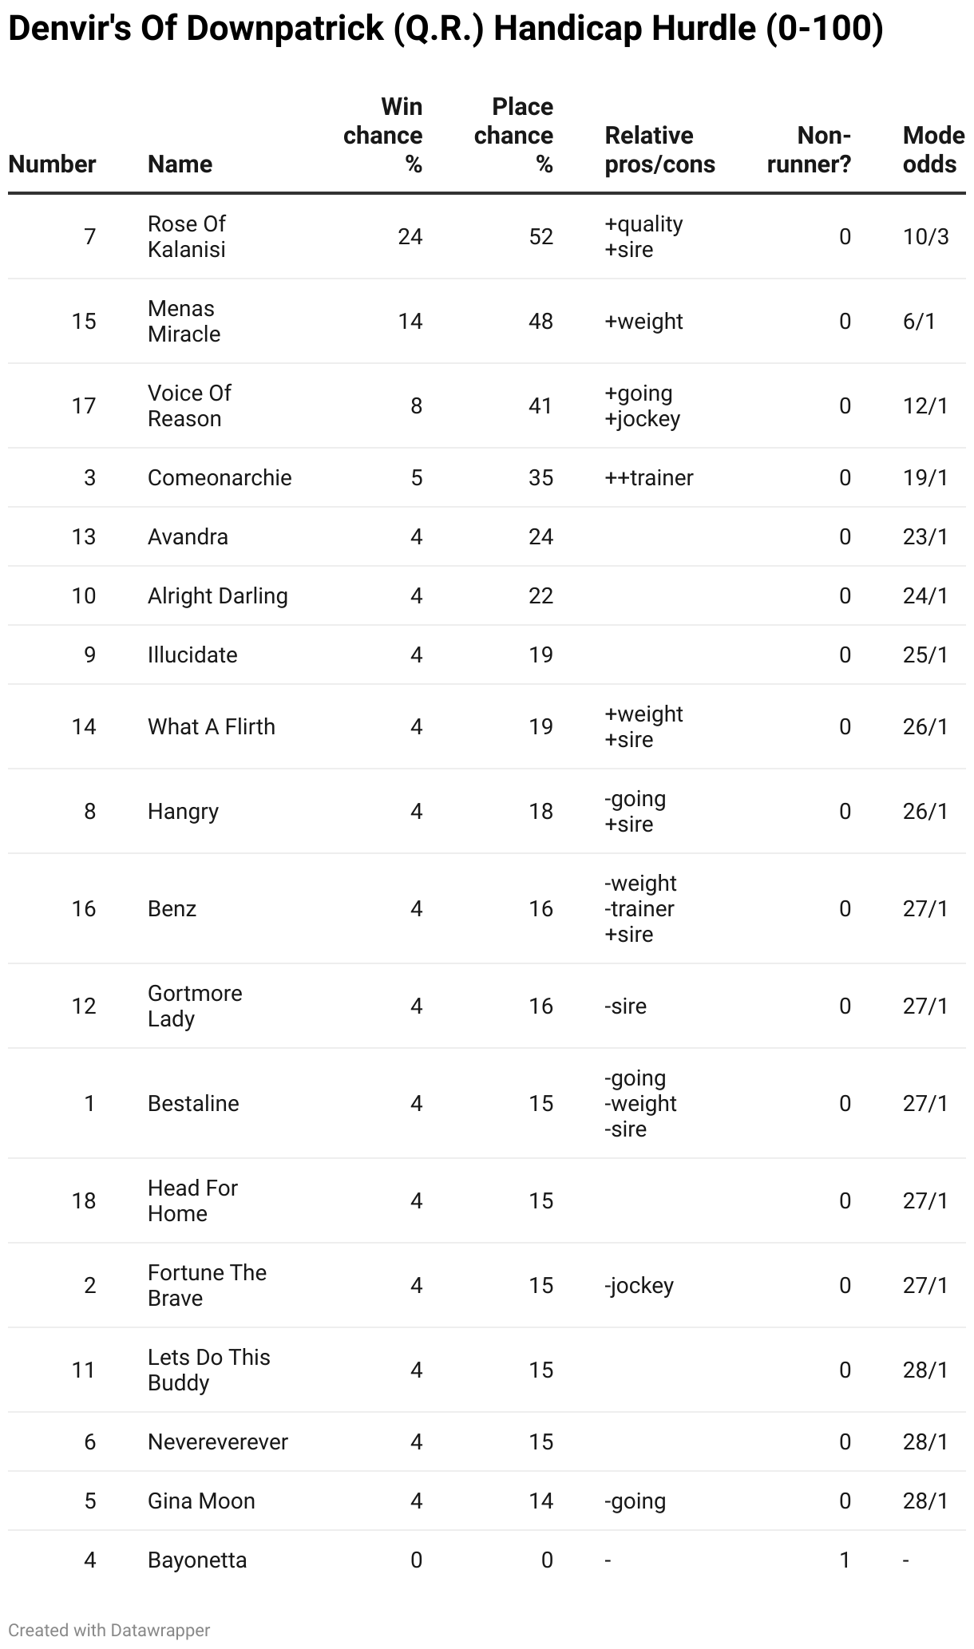Image resolution: width=974 pixels, height=1649 pixels.
Task: Select the Rose Of Kalanisi row name
Action: (x=187, y=236)
